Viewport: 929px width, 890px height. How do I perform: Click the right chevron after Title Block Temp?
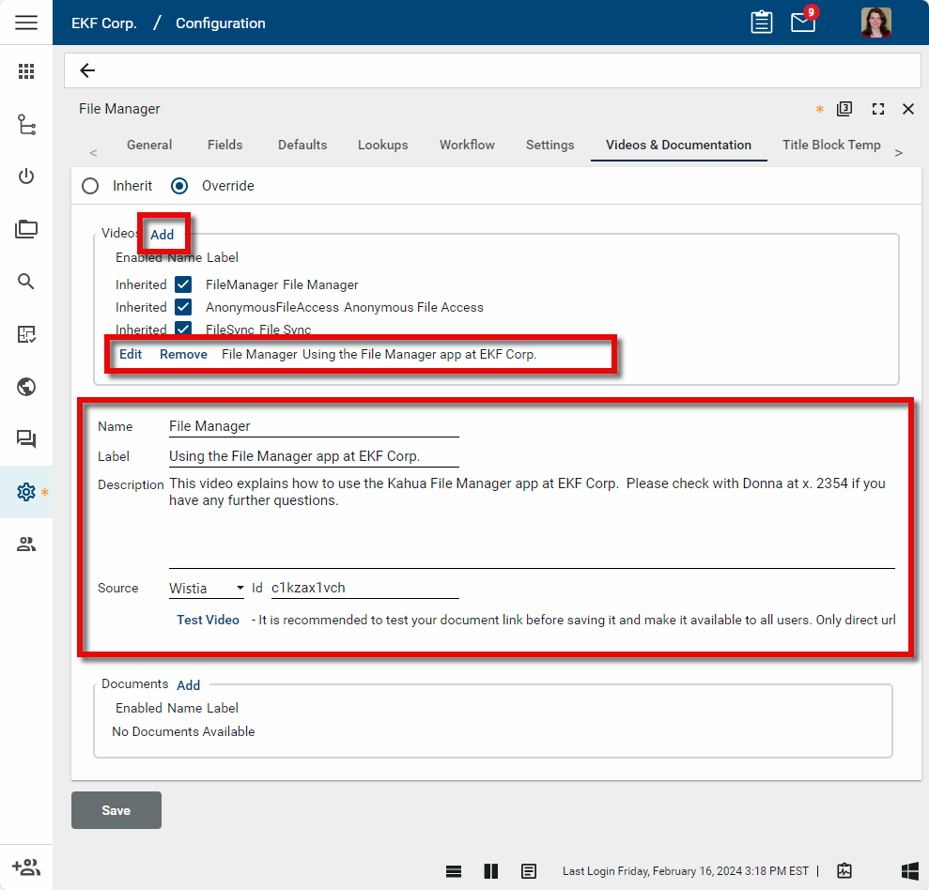[x=899, y=151]
